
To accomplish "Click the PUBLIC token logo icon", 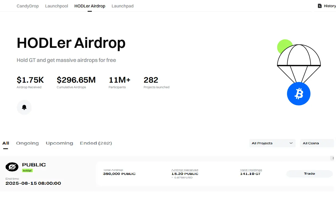I will 12,167.
